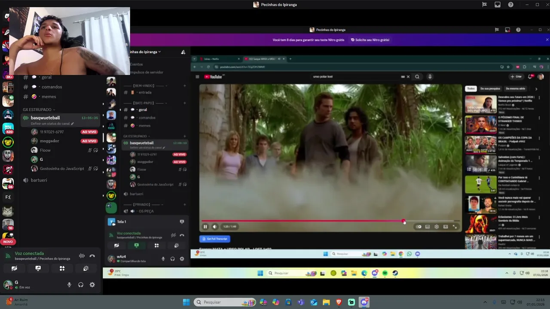Toggle noise suppression beside outer Voz conectada

coord(82,256)
